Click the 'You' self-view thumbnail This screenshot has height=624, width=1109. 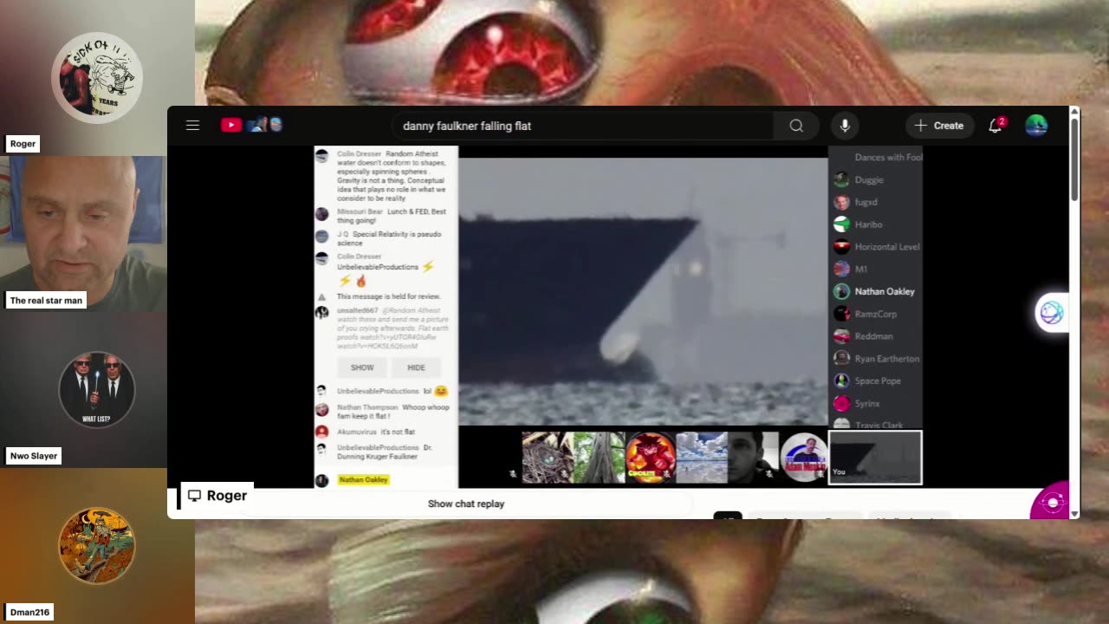[x=875, y=457]
